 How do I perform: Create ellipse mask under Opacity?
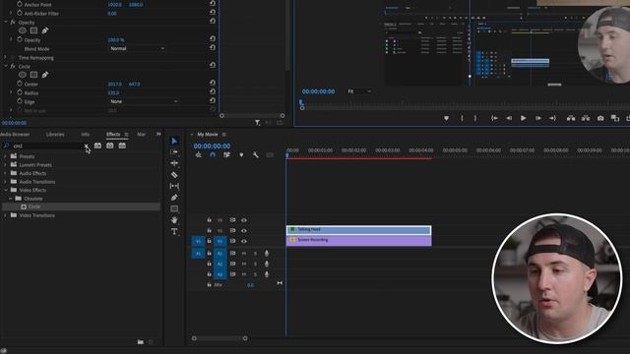(x=23, y=30)
